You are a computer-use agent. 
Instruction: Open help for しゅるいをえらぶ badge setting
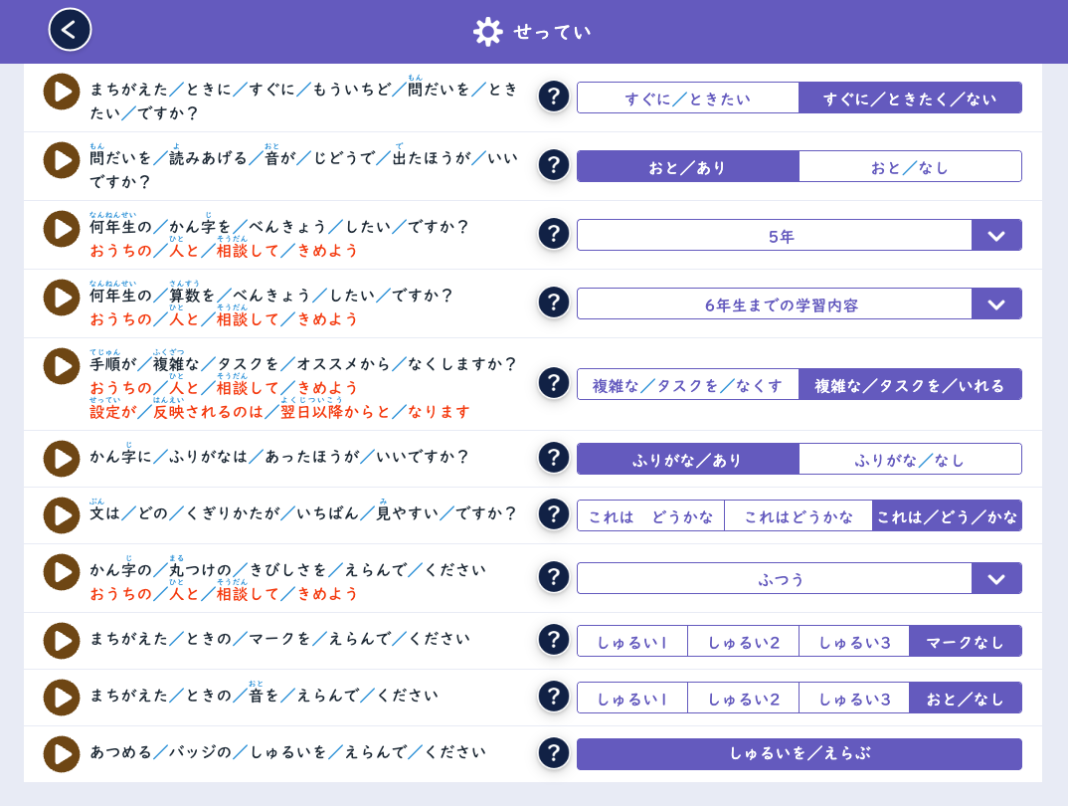(x=554, y=753)
